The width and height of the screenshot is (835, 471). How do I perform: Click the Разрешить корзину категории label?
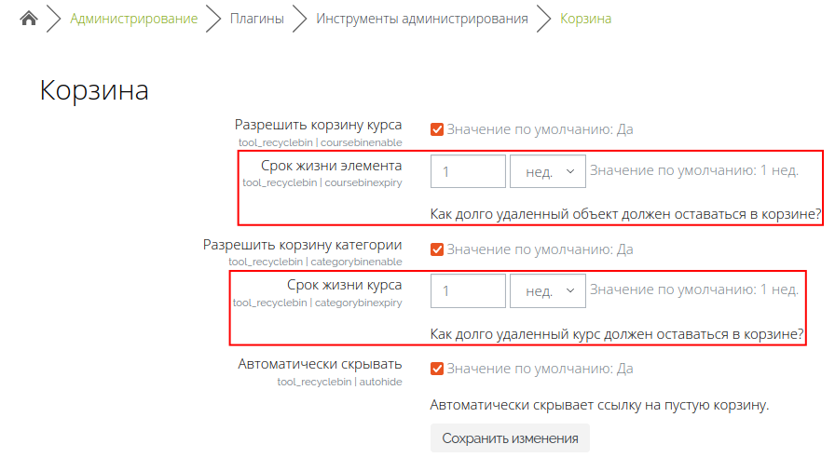coord(302,245)
